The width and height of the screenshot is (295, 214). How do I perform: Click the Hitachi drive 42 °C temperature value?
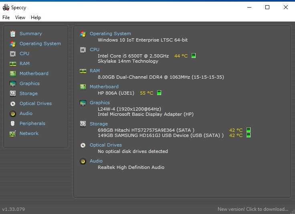pyautogui.click(x=236, y=130)
